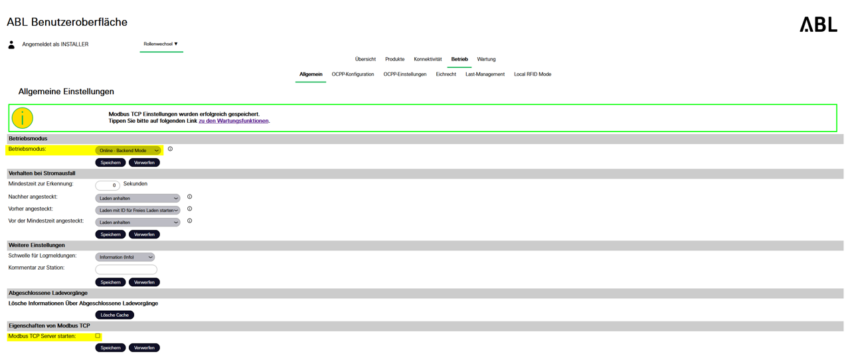This screenshot has width=850, height=354.
Task: Click info icon next to Betriebsmodus dropdown
Action: [170, 149]
